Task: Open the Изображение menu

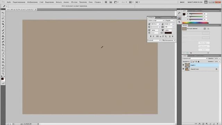Action: click(x=32, y=2)
